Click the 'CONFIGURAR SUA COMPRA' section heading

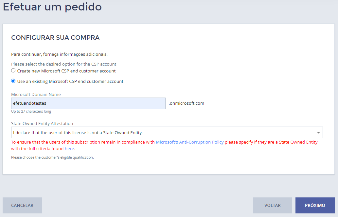point(55,38)
